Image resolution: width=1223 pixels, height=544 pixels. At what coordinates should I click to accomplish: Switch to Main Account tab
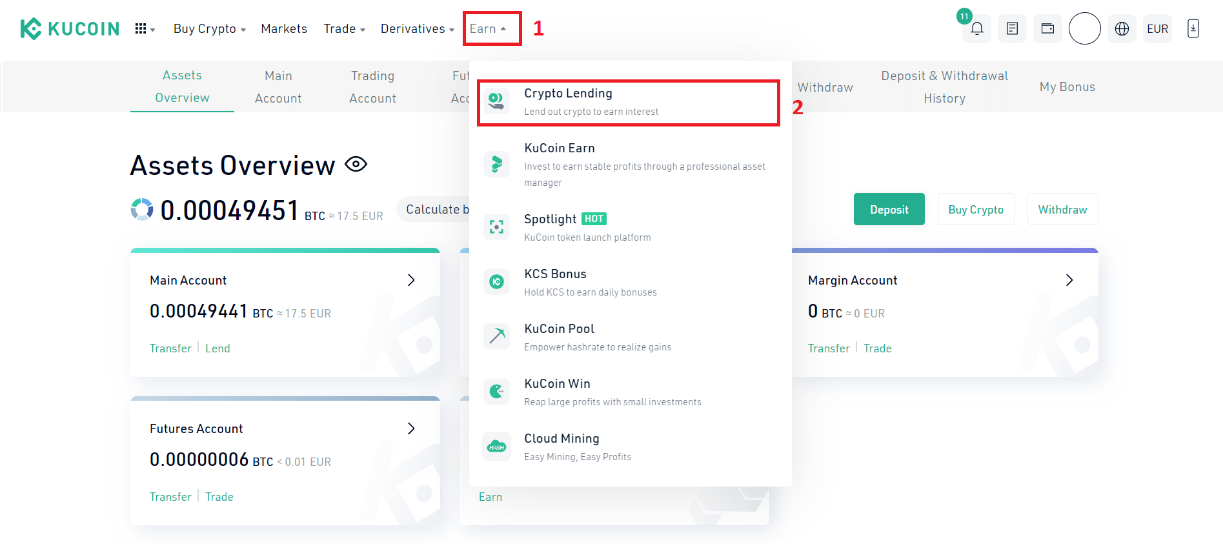[278, 86]
